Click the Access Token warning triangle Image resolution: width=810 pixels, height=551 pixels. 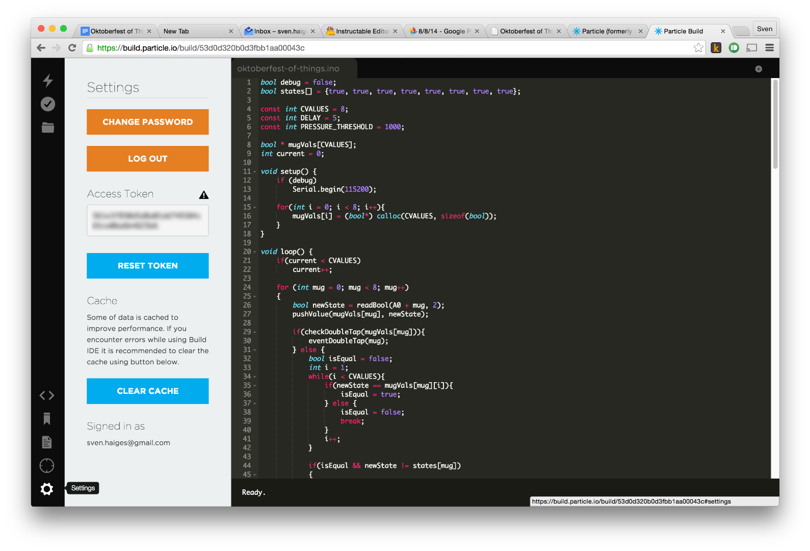[204, 195]
